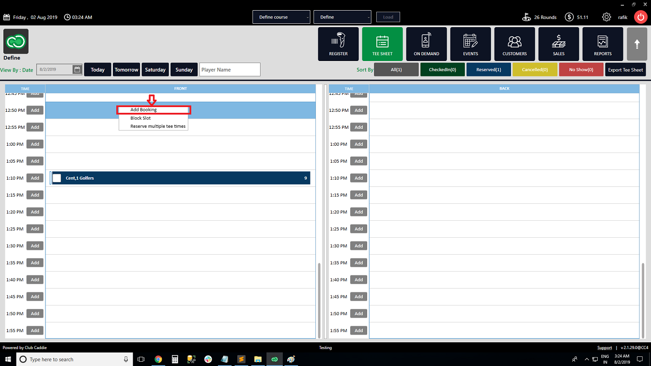
Task: Open the Reports module
Action: [x=603, y=44]
